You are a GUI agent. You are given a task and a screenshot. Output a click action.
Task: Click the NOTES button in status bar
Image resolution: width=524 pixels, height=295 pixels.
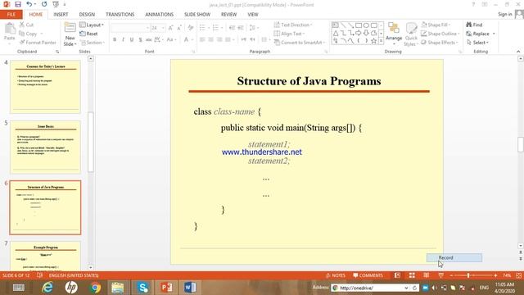(335, 275)
